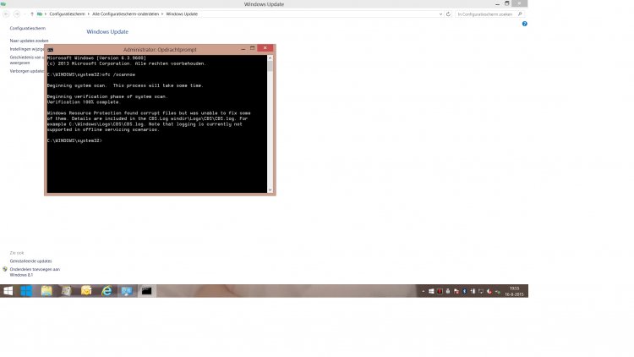Screen dimensions: 634x357
Task: Expand chevron after Configuratiescherm breadcrumb
Action: [89, 14]
